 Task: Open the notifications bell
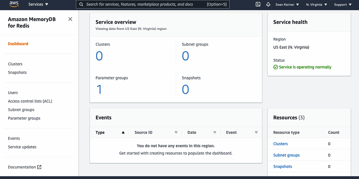(x=268, y=4)
